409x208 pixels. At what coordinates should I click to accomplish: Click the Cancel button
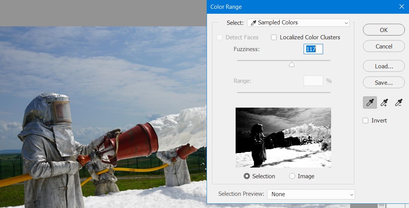tap(384, 46)
